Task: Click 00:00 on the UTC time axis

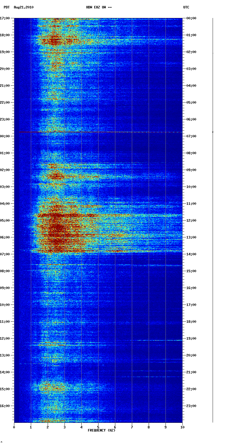Action: tap(191, 18)
